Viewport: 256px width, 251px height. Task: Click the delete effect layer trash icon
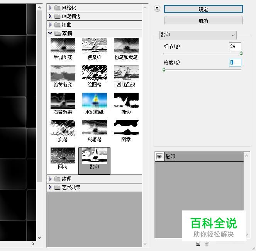207,244
